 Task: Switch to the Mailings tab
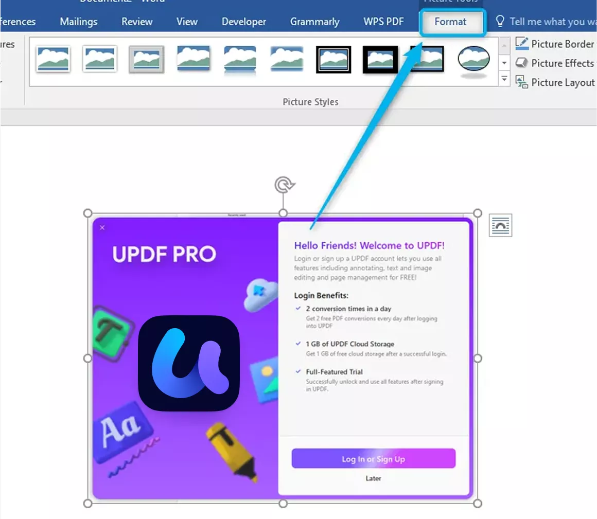coord(78,22)
